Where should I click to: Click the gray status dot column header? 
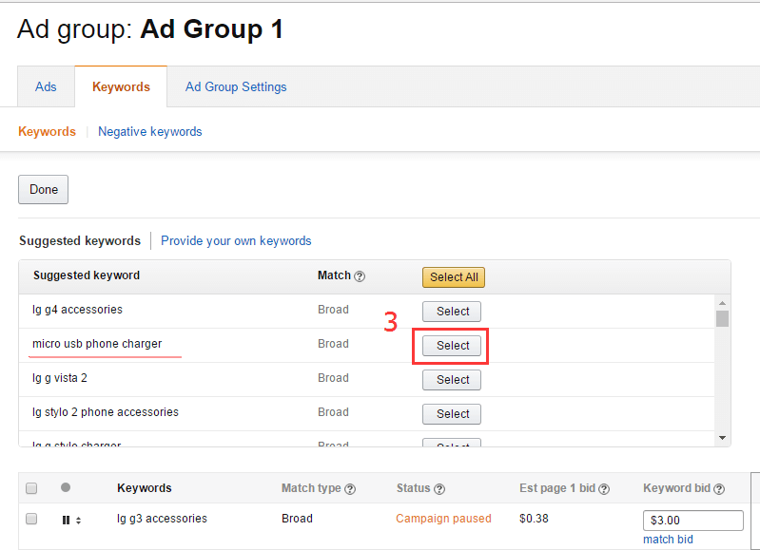coord(66,488)
